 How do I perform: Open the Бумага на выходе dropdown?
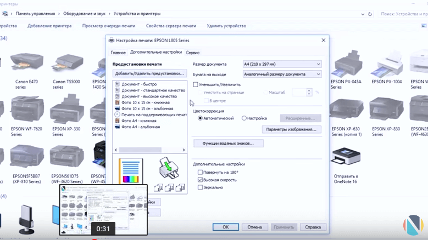(x=282, y=74)
